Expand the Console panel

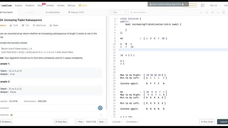coord(117,122)
